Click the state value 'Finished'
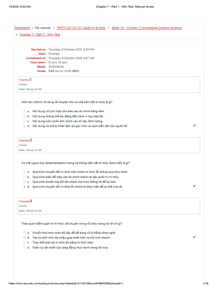Viewport: 217px width, 290px height. pyautogui.click(x=54, y=54)
